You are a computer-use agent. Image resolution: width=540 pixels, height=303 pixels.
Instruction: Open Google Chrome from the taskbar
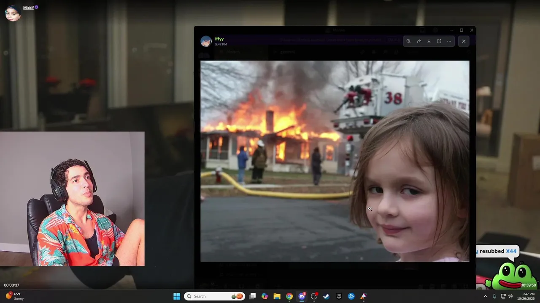[x=289, y=296]
